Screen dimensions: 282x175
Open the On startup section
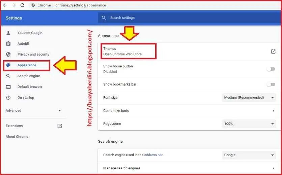[26, 98]
